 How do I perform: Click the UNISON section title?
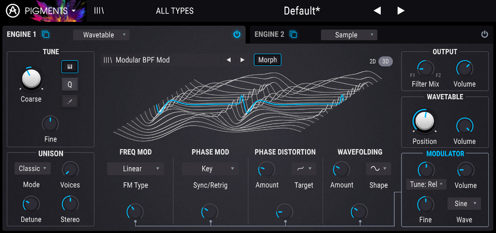click(x=50, y=154)
